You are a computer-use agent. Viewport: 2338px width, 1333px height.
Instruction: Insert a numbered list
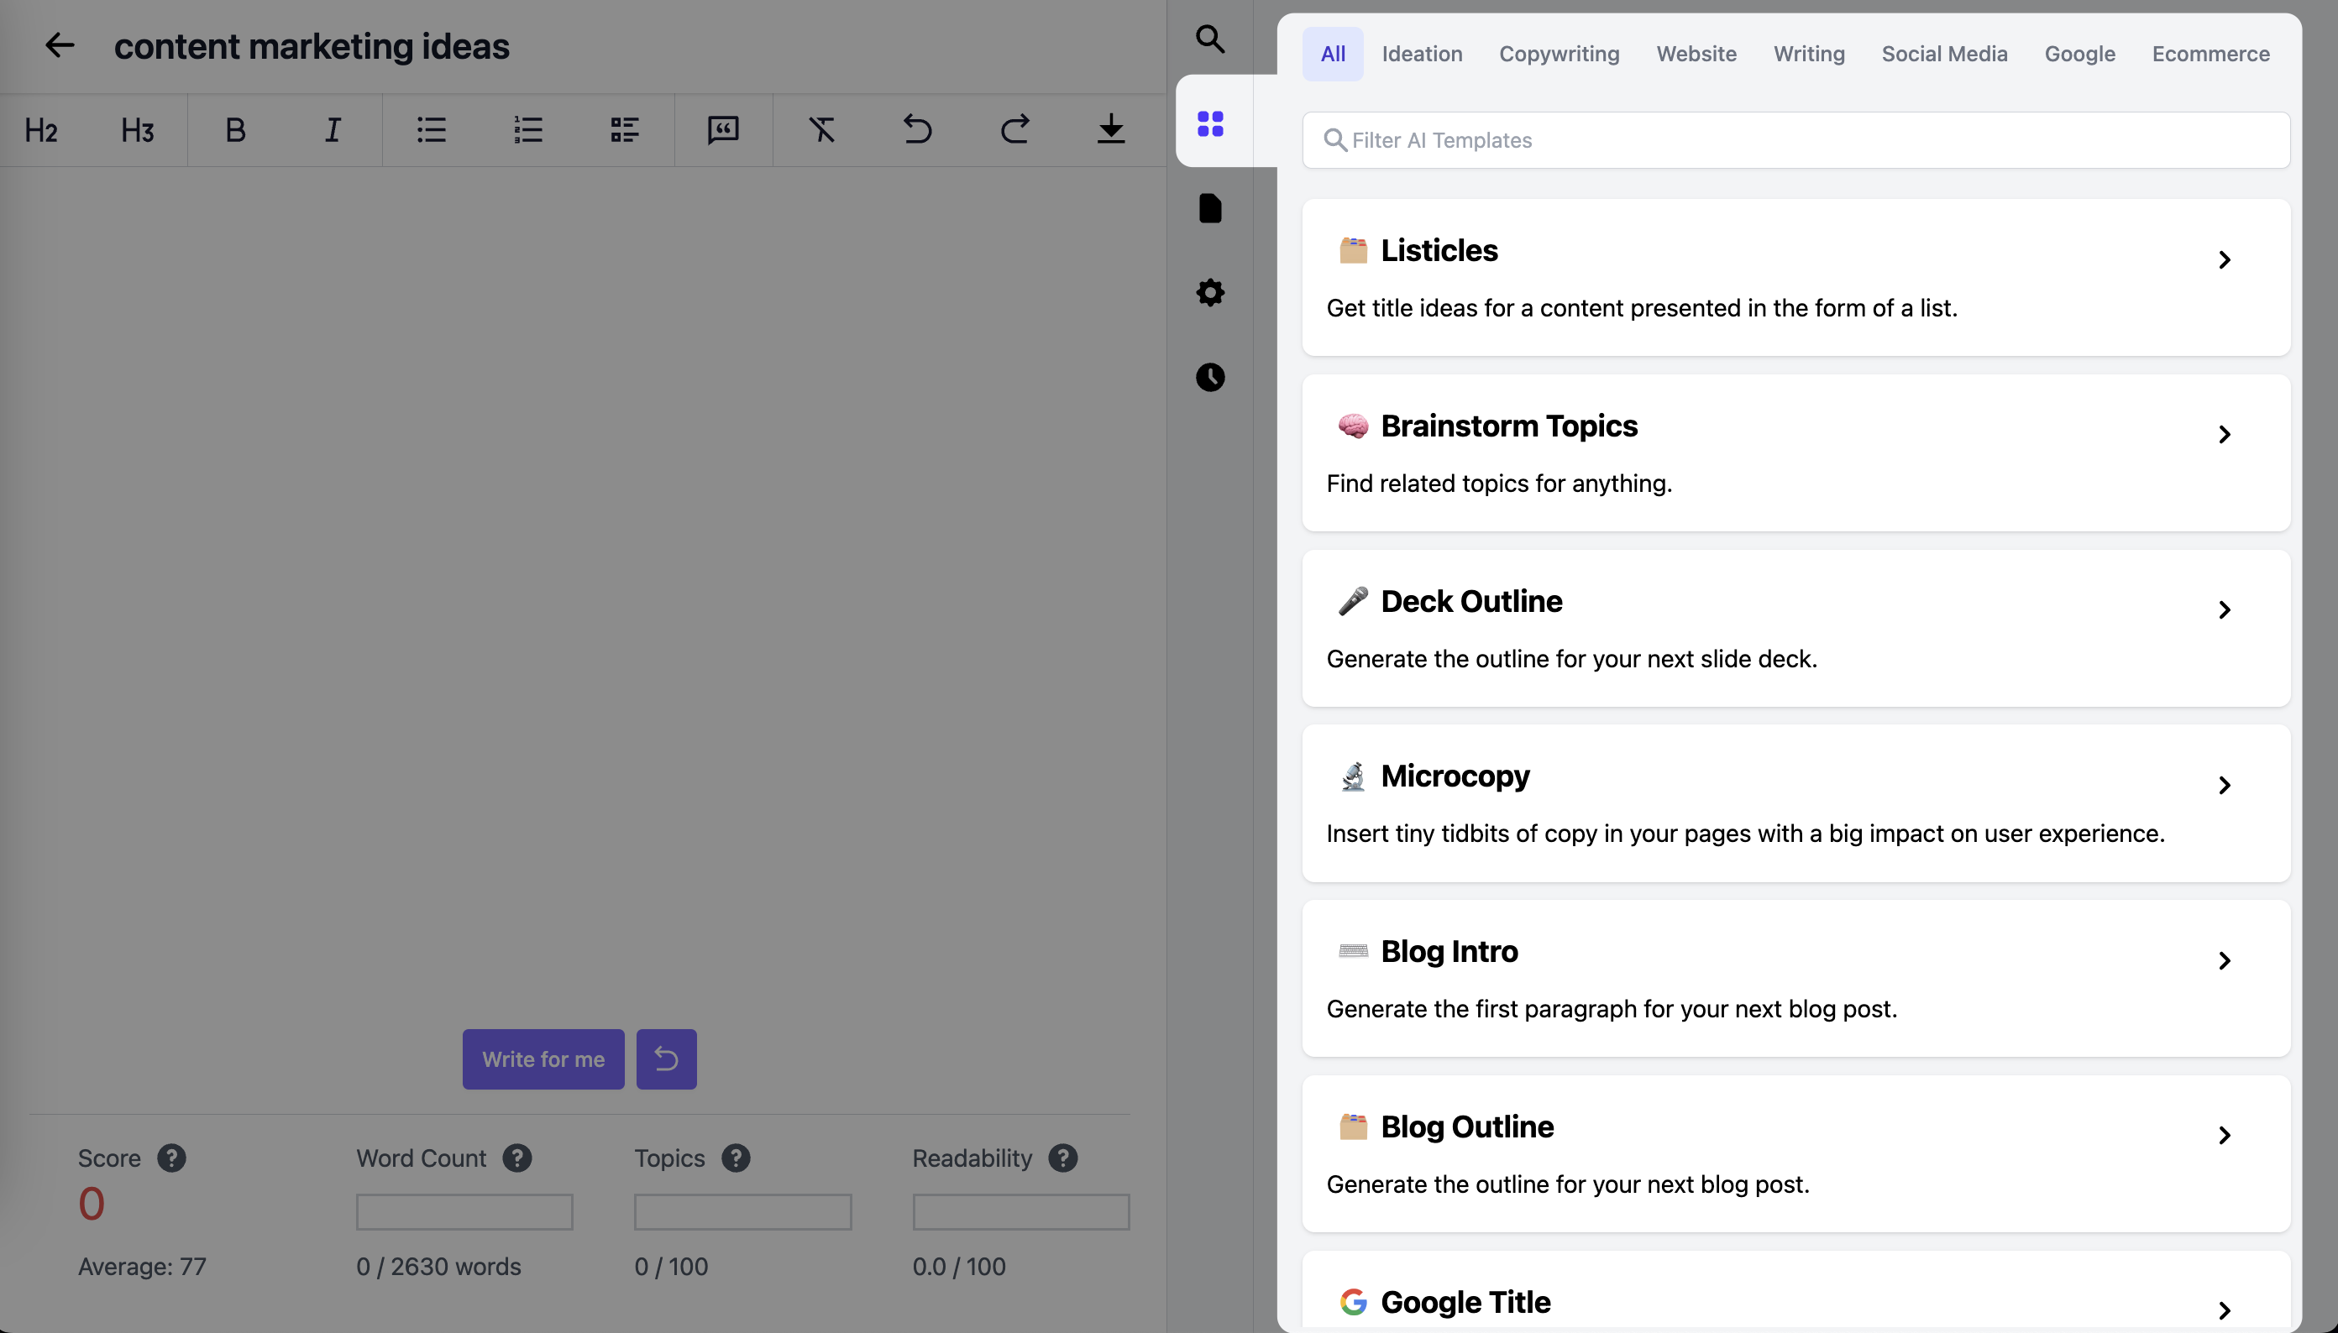click(x=528, y=130)
